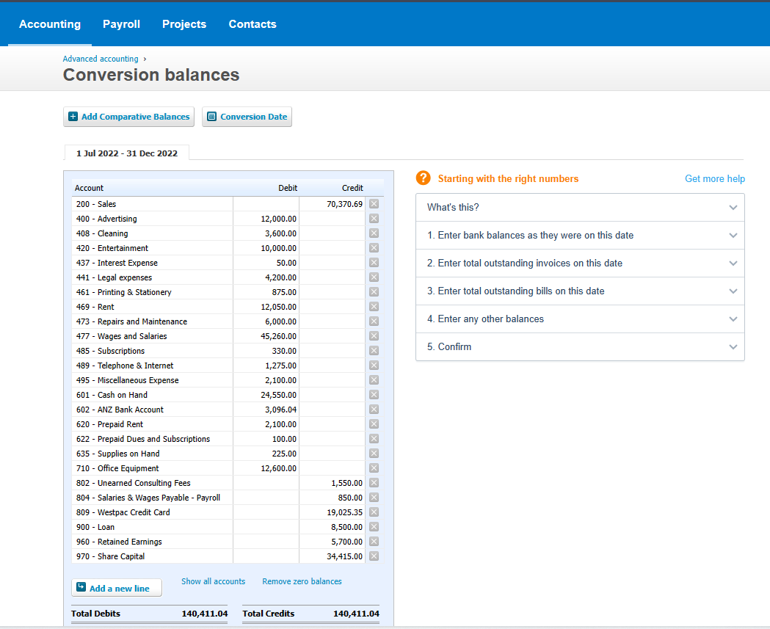This screenshot has height=629, width=770.
Task: Remove 710 - Office Equipment row
Action: pos(374,468)
